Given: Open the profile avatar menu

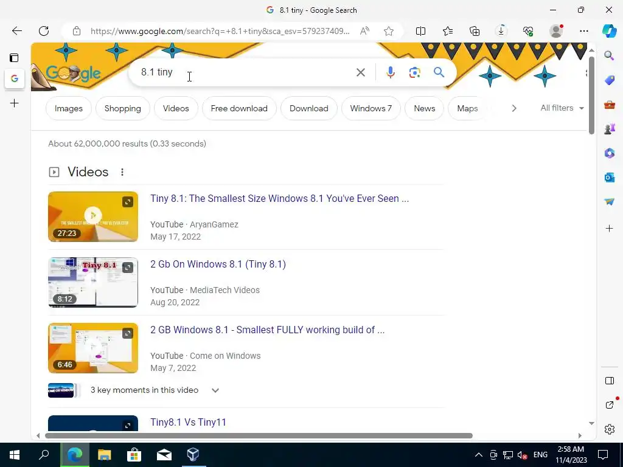Looking at the screenshot, I should [556, 31].
